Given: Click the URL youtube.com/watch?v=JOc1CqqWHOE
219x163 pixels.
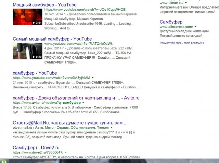Looking at the screenshot, I should pos(85,10).
